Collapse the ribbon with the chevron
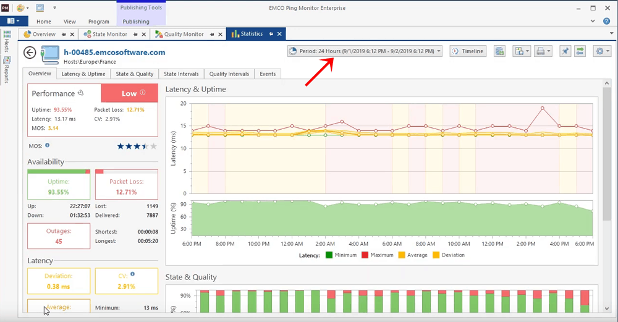 (593, 21)
